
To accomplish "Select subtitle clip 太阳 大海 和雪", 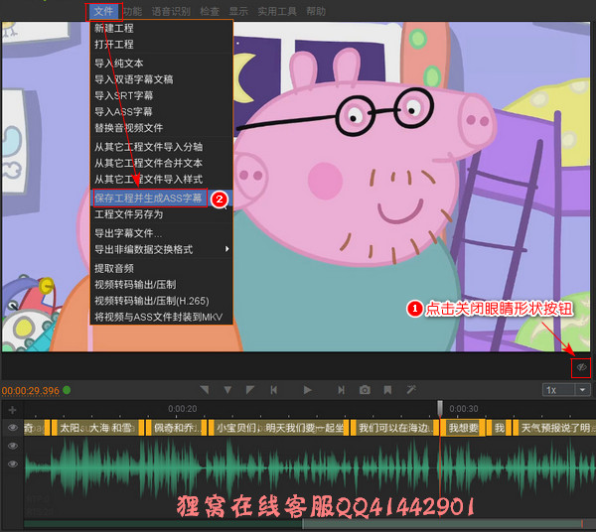I will 98,428.
